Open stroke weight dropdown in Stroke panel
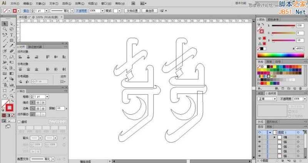308x163 pixels. click(47, 97)
